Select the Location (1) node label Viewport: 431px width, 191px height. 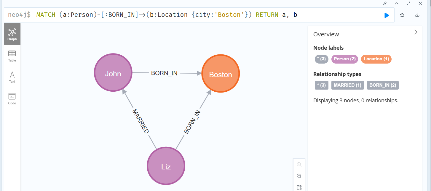click(x=376, y=59)
